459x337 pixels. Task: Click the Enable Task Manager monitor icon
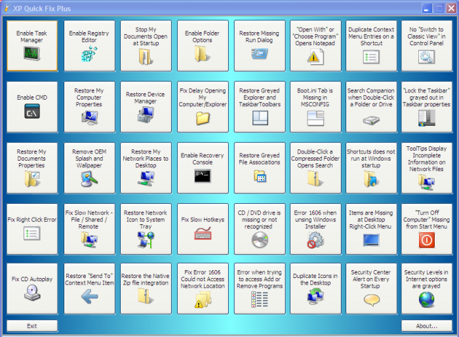pos(32,54)
